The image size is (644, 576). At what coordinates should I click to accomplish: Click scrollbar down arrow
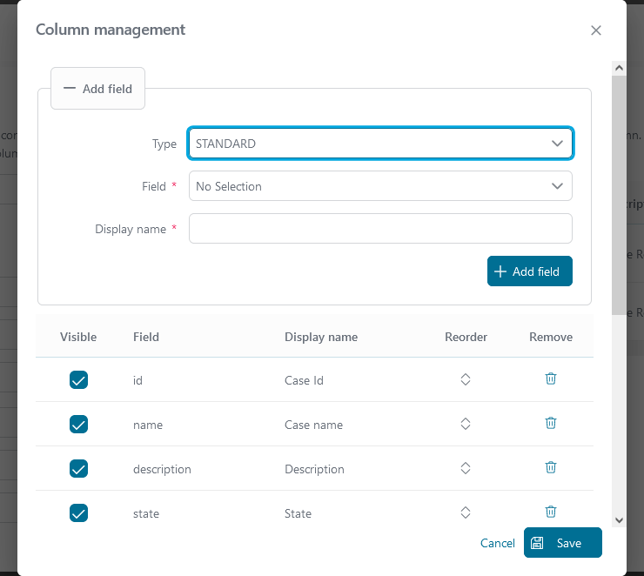coord(619,520)
